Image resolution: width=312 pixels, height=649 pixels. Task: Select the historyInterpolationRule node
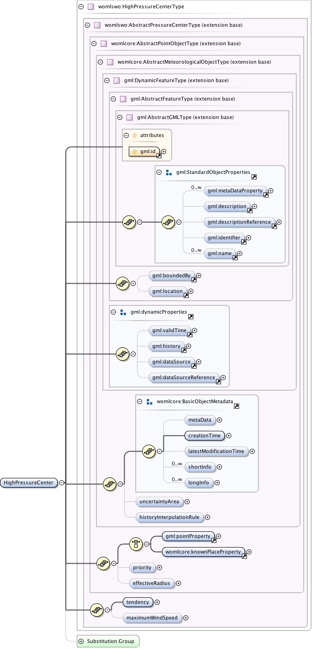[169, 518]
